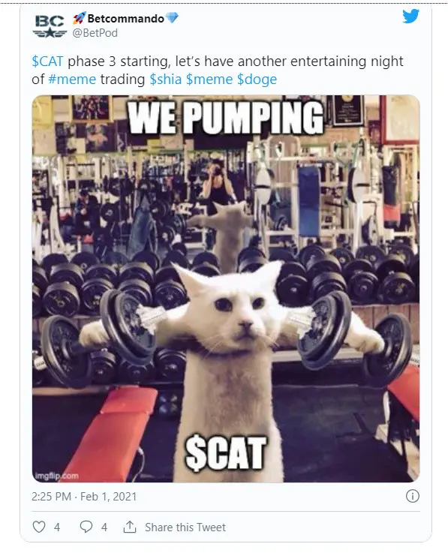Open the $meme cashtag link
The image size is (448, 553).
tap(209, 80)
